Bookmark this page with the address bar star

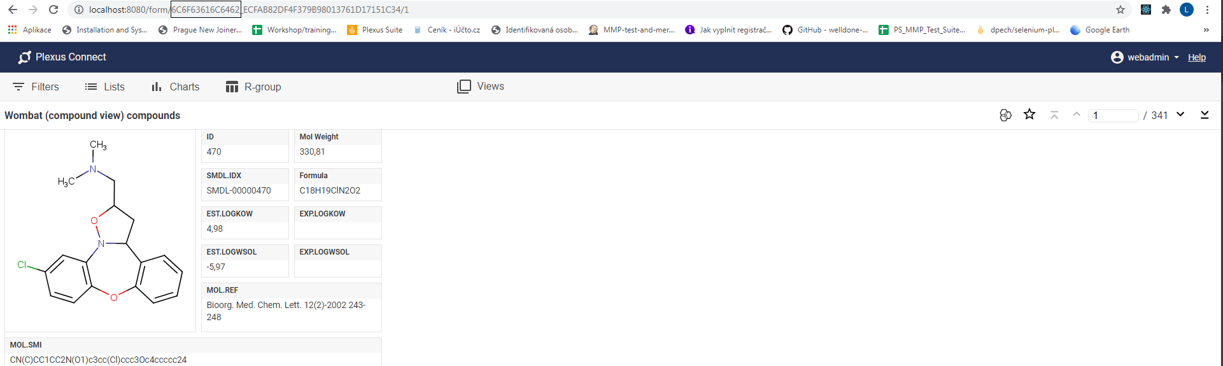click(x=1120, y=10)
